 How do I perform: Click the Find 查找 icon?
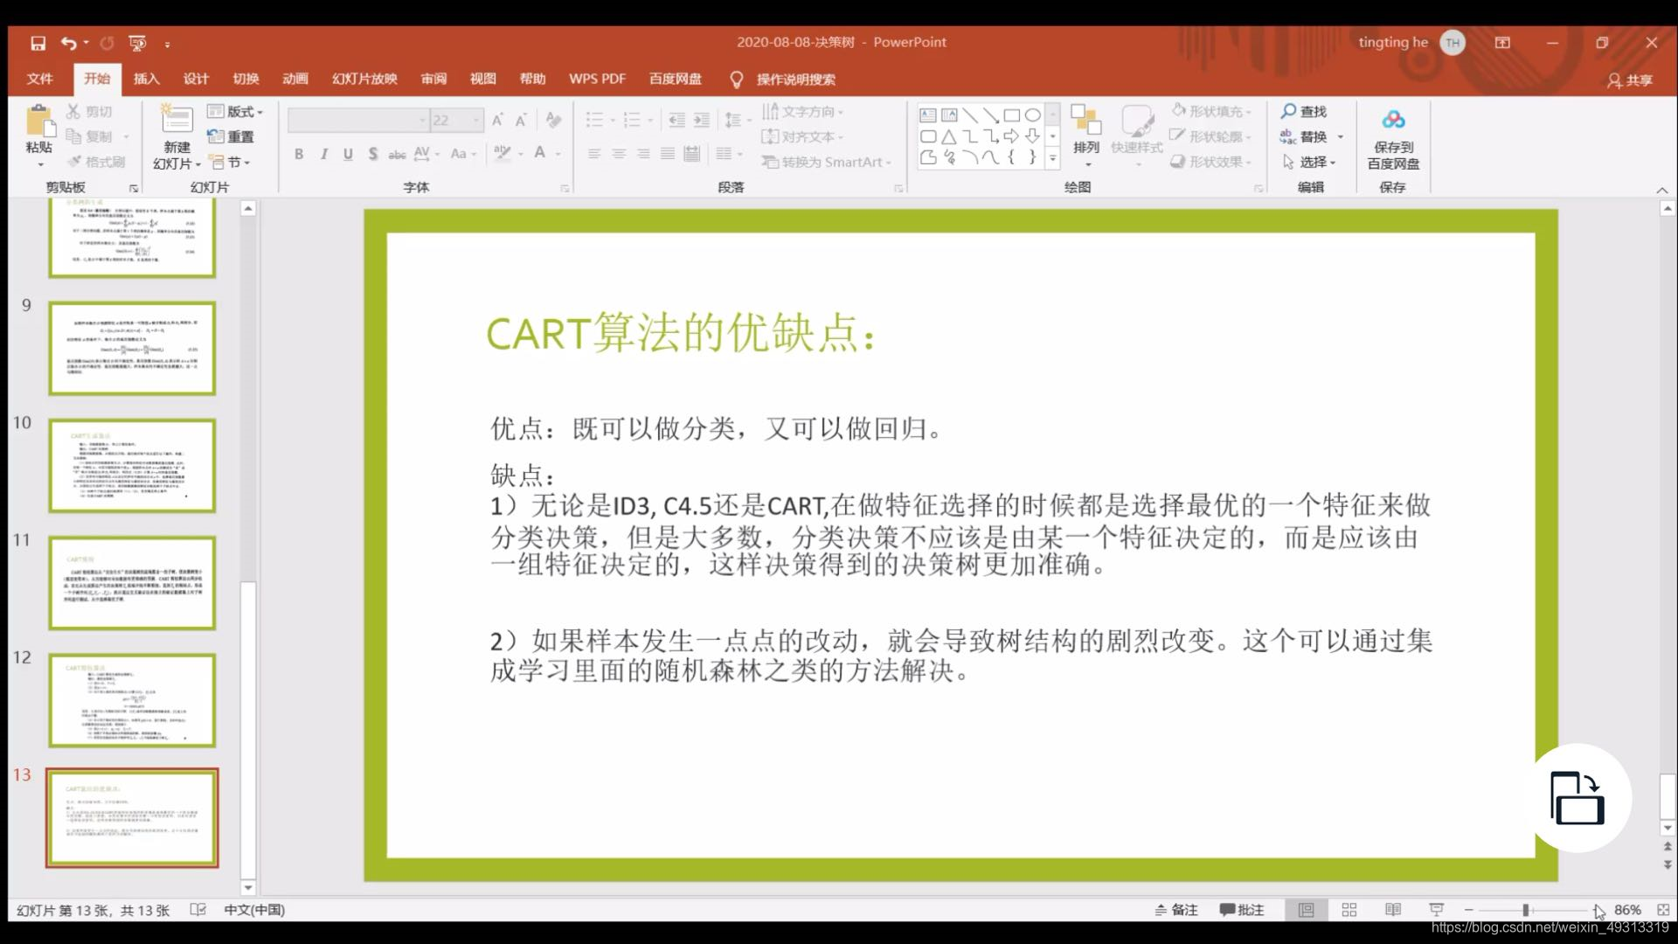coord(1302,111)
